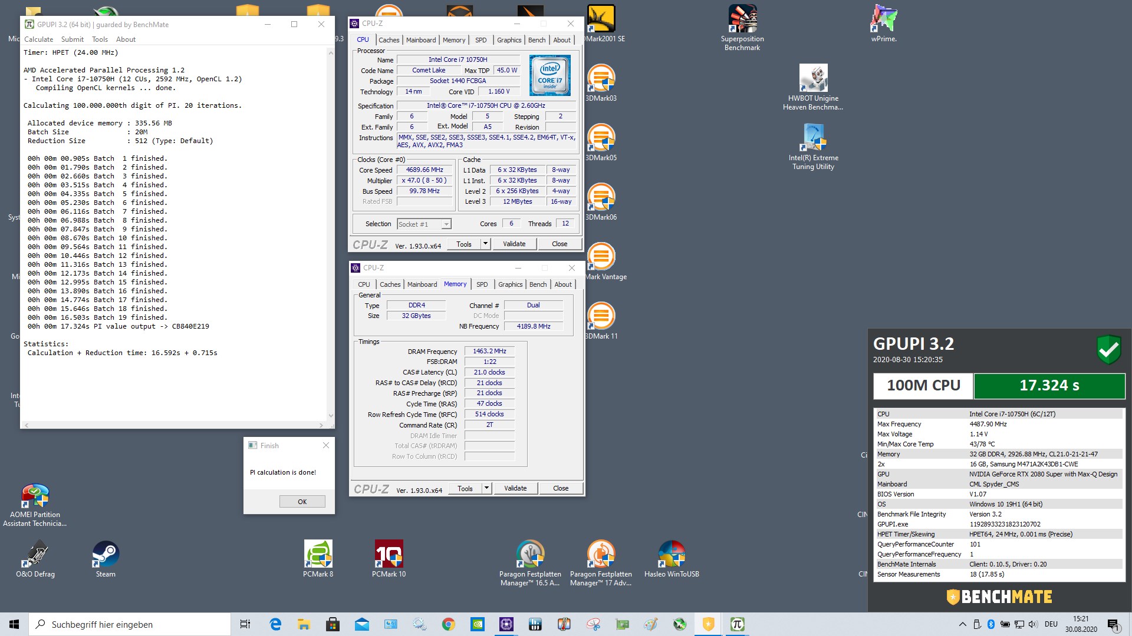Open About menu in GPUPI
Viewport: 1132px width, 636px height.
pos(126,39)
